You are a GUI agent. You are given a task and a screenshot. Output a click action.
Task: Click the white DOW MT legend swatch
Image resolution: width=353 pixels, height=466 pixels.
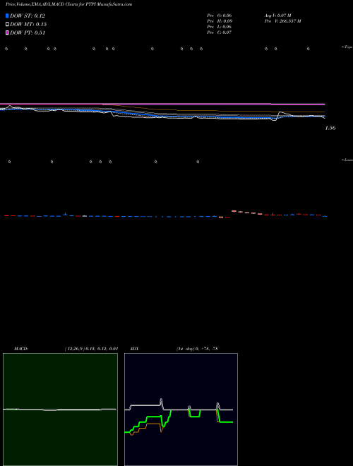click(x=8, y=25)
